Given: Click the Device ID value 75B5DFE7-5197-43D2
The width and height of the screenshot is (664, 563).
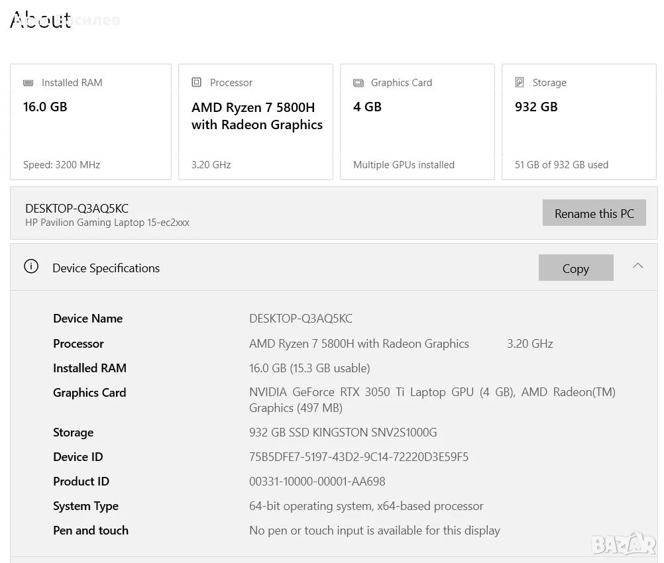Looking at the screenshot, I should tap(359, 457).
